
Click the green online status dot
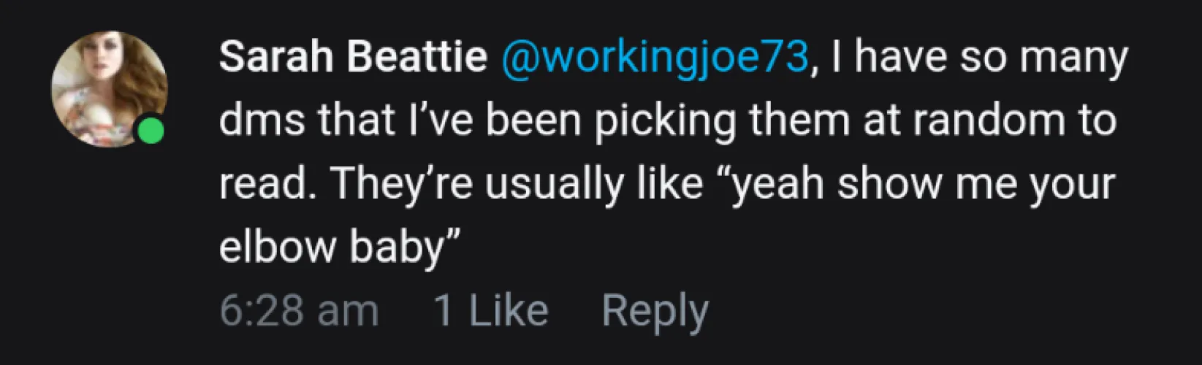click(151, 131)
